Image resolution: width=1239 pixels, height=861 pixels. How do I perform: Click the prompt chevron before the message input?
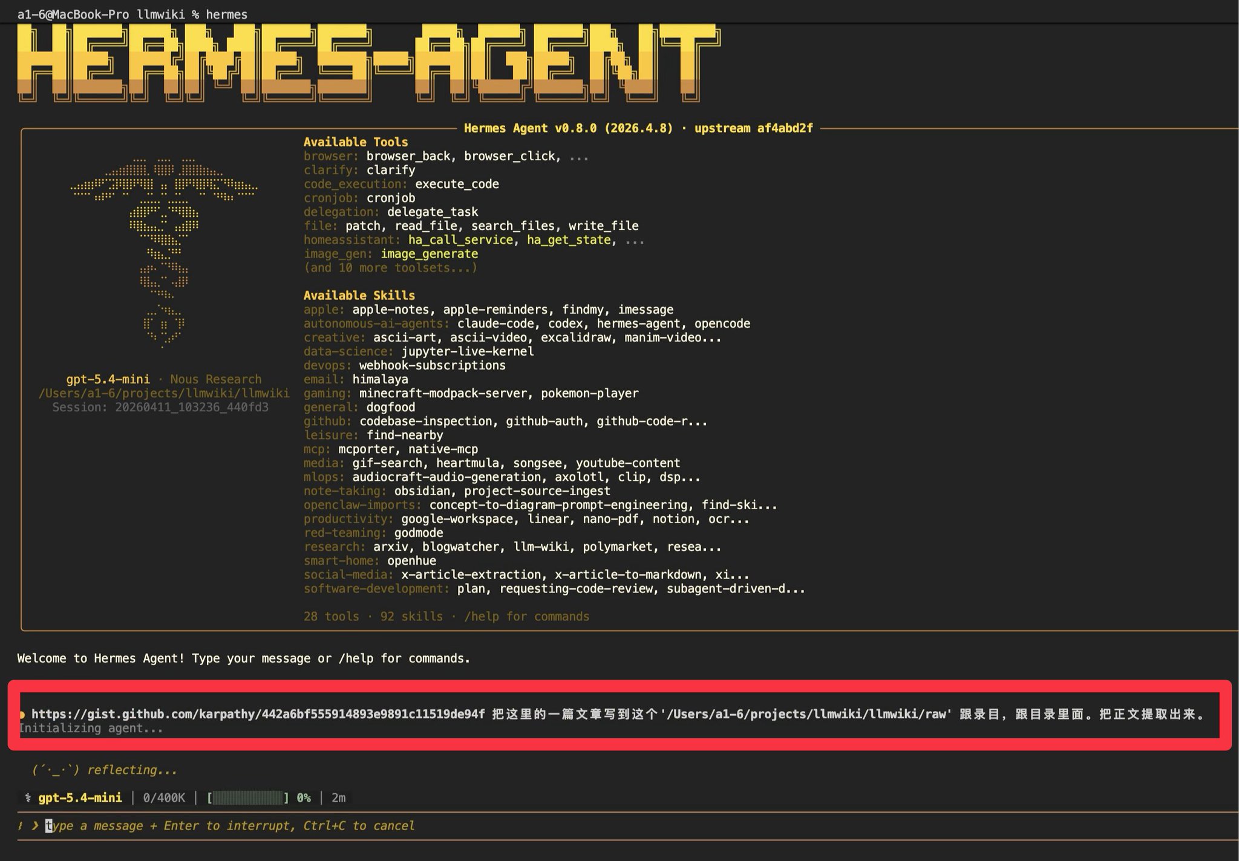[35, 826]
